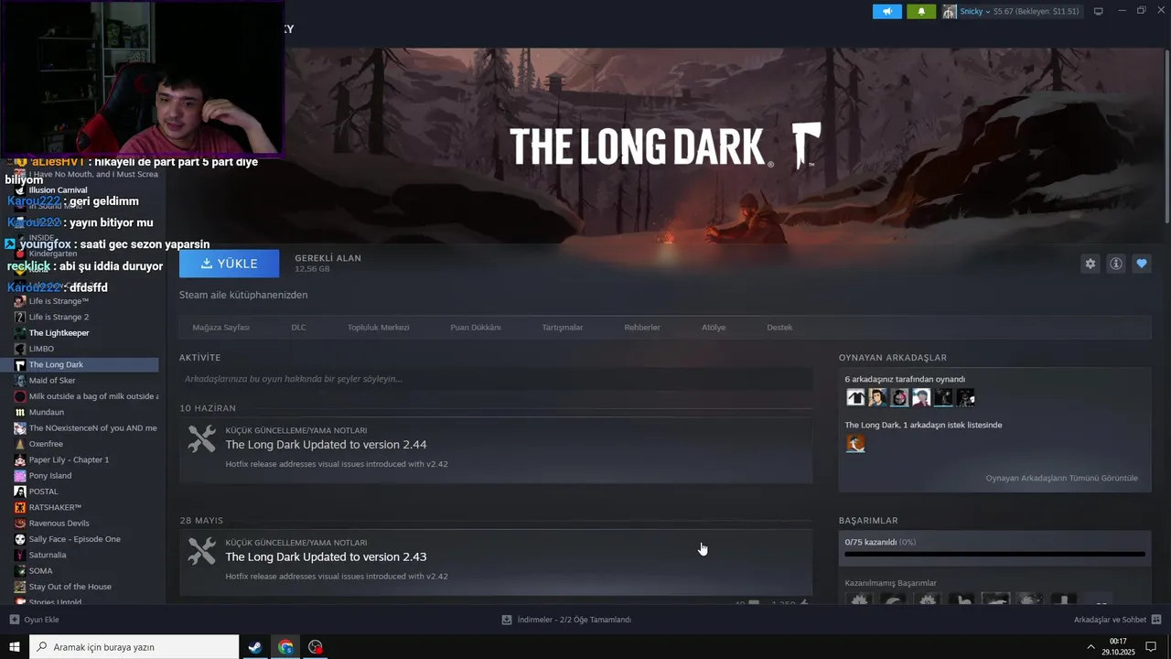Screen dimensions: 1171x659
Task: Open Chrome from the taskbar
Action: 285,647
